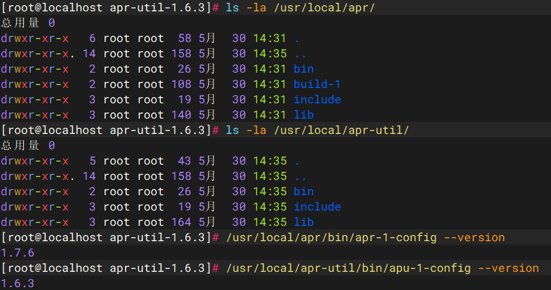
Task: Click the 'ls -la /usr/local/apr/' command text
Action: click(x=300, y=7)
